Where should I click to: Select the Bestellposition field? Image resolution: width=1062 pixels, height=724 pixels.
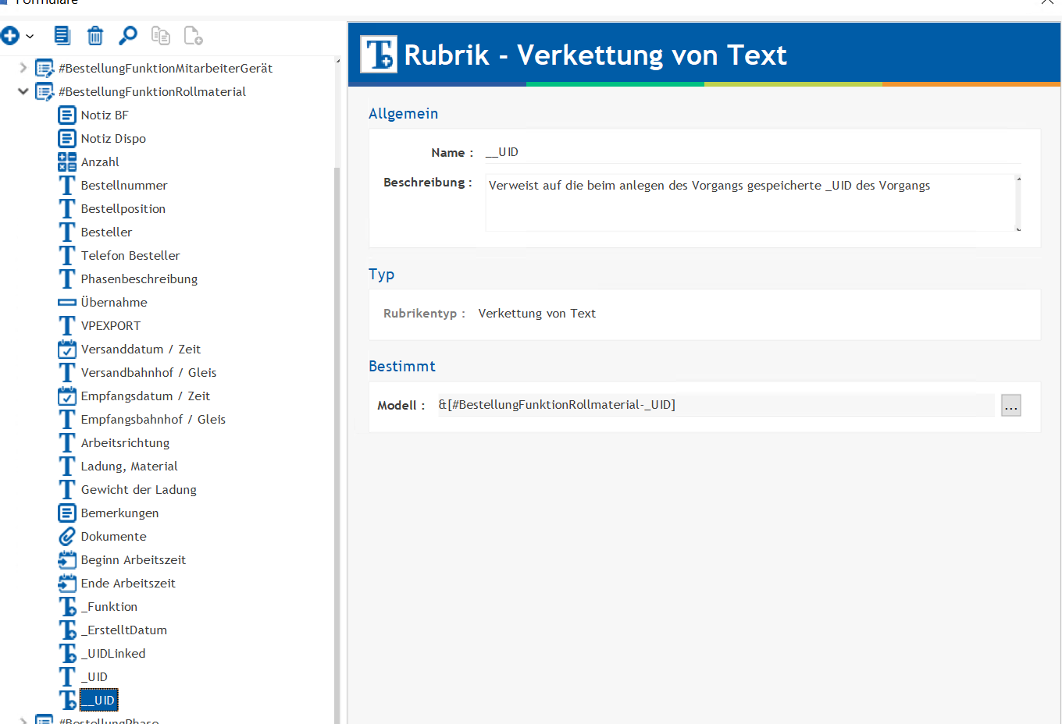pos(123,209)
